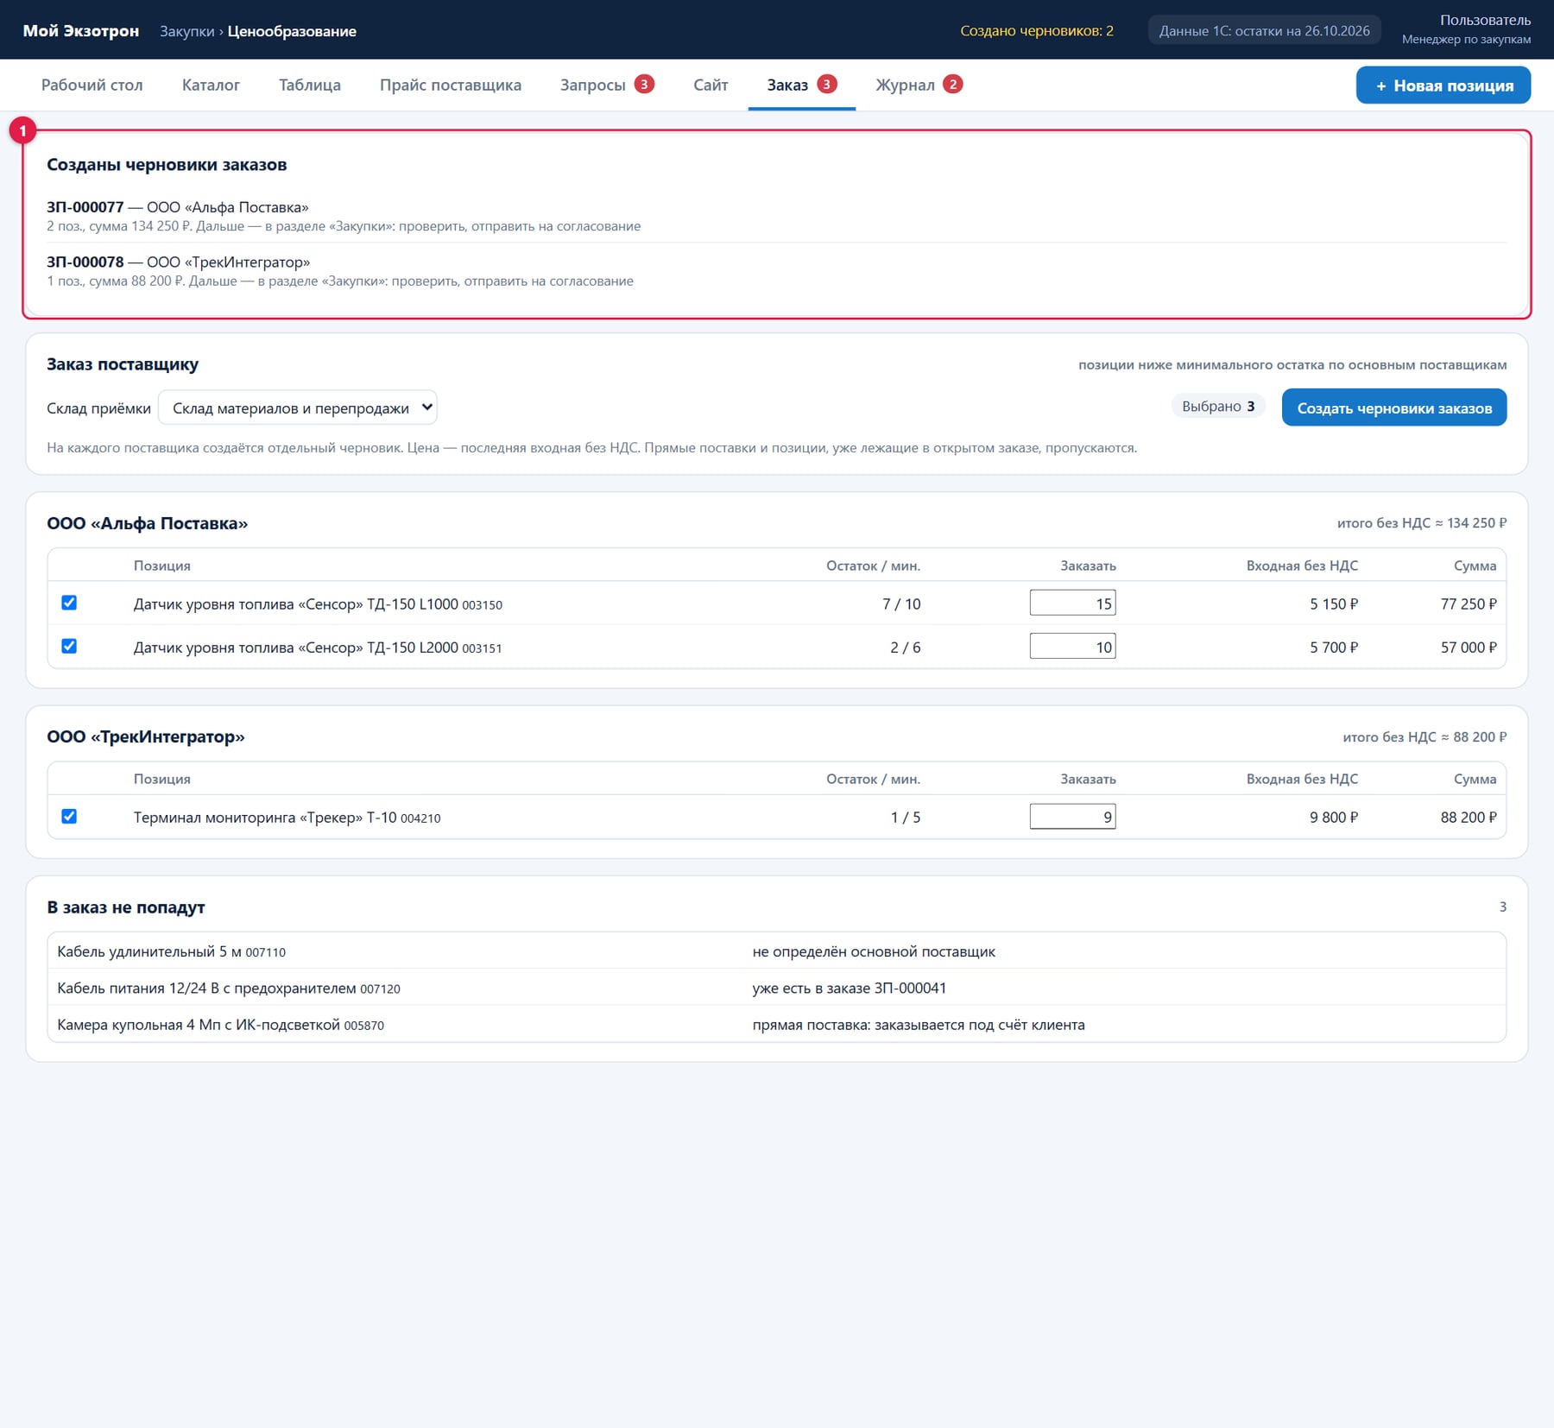Select the Заказ tab
This screenshot has height=1428, width=1554.
[x=801, y=85]
